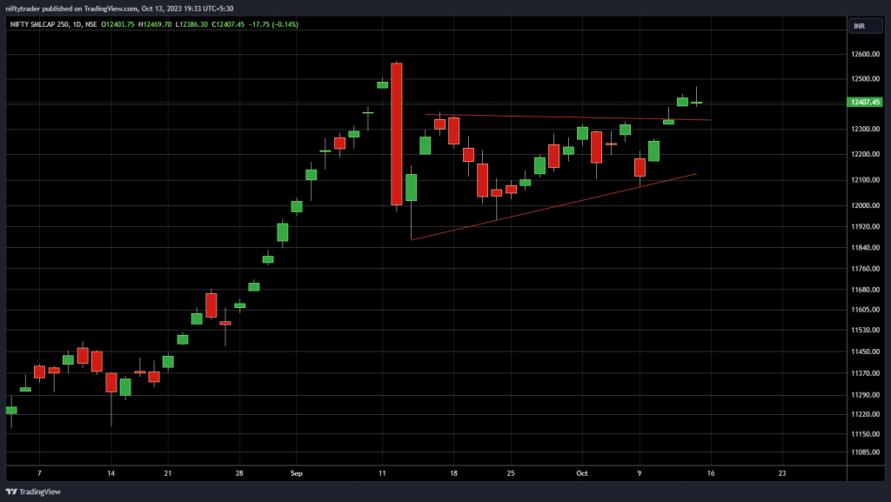Click the 11760.00 price axis label
The image size is (891, 502).
coord(865,269)
